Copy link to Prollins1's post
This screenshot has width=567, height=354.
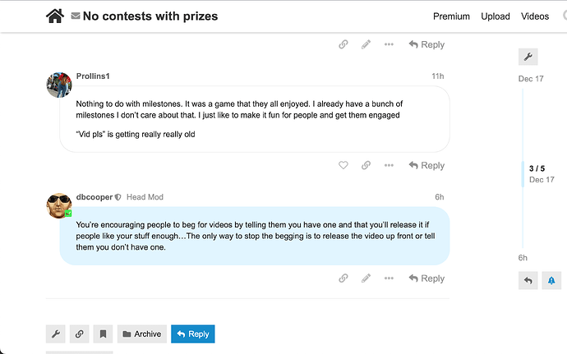coord(366,165)
